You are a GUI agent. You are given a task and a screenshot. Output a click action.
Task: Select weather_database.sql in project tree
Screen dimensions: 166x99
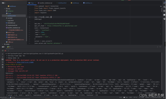coord(13,28)
